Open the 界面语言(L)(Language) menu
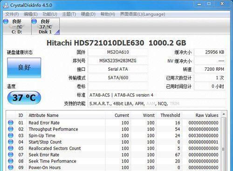 tap(143, 14)
